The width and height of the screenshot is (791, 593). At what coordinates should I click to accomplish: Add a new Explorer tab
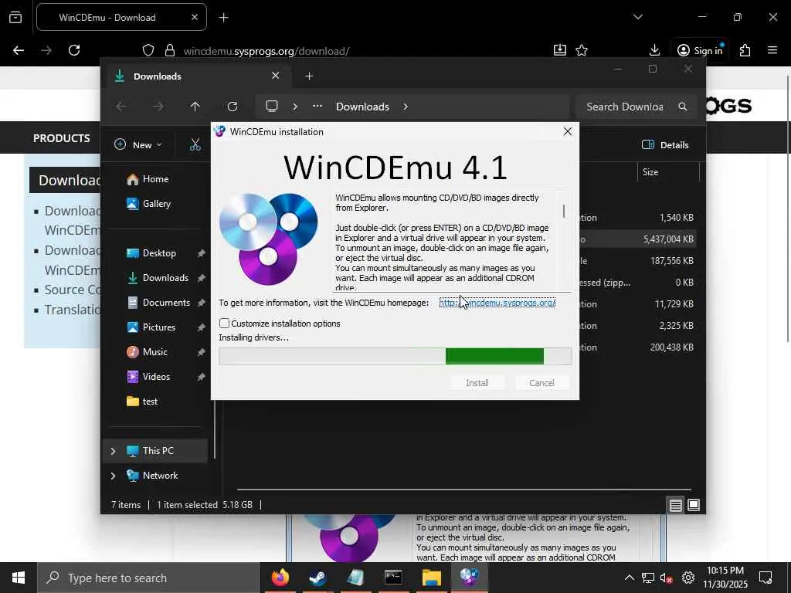(x=310, y=76)
